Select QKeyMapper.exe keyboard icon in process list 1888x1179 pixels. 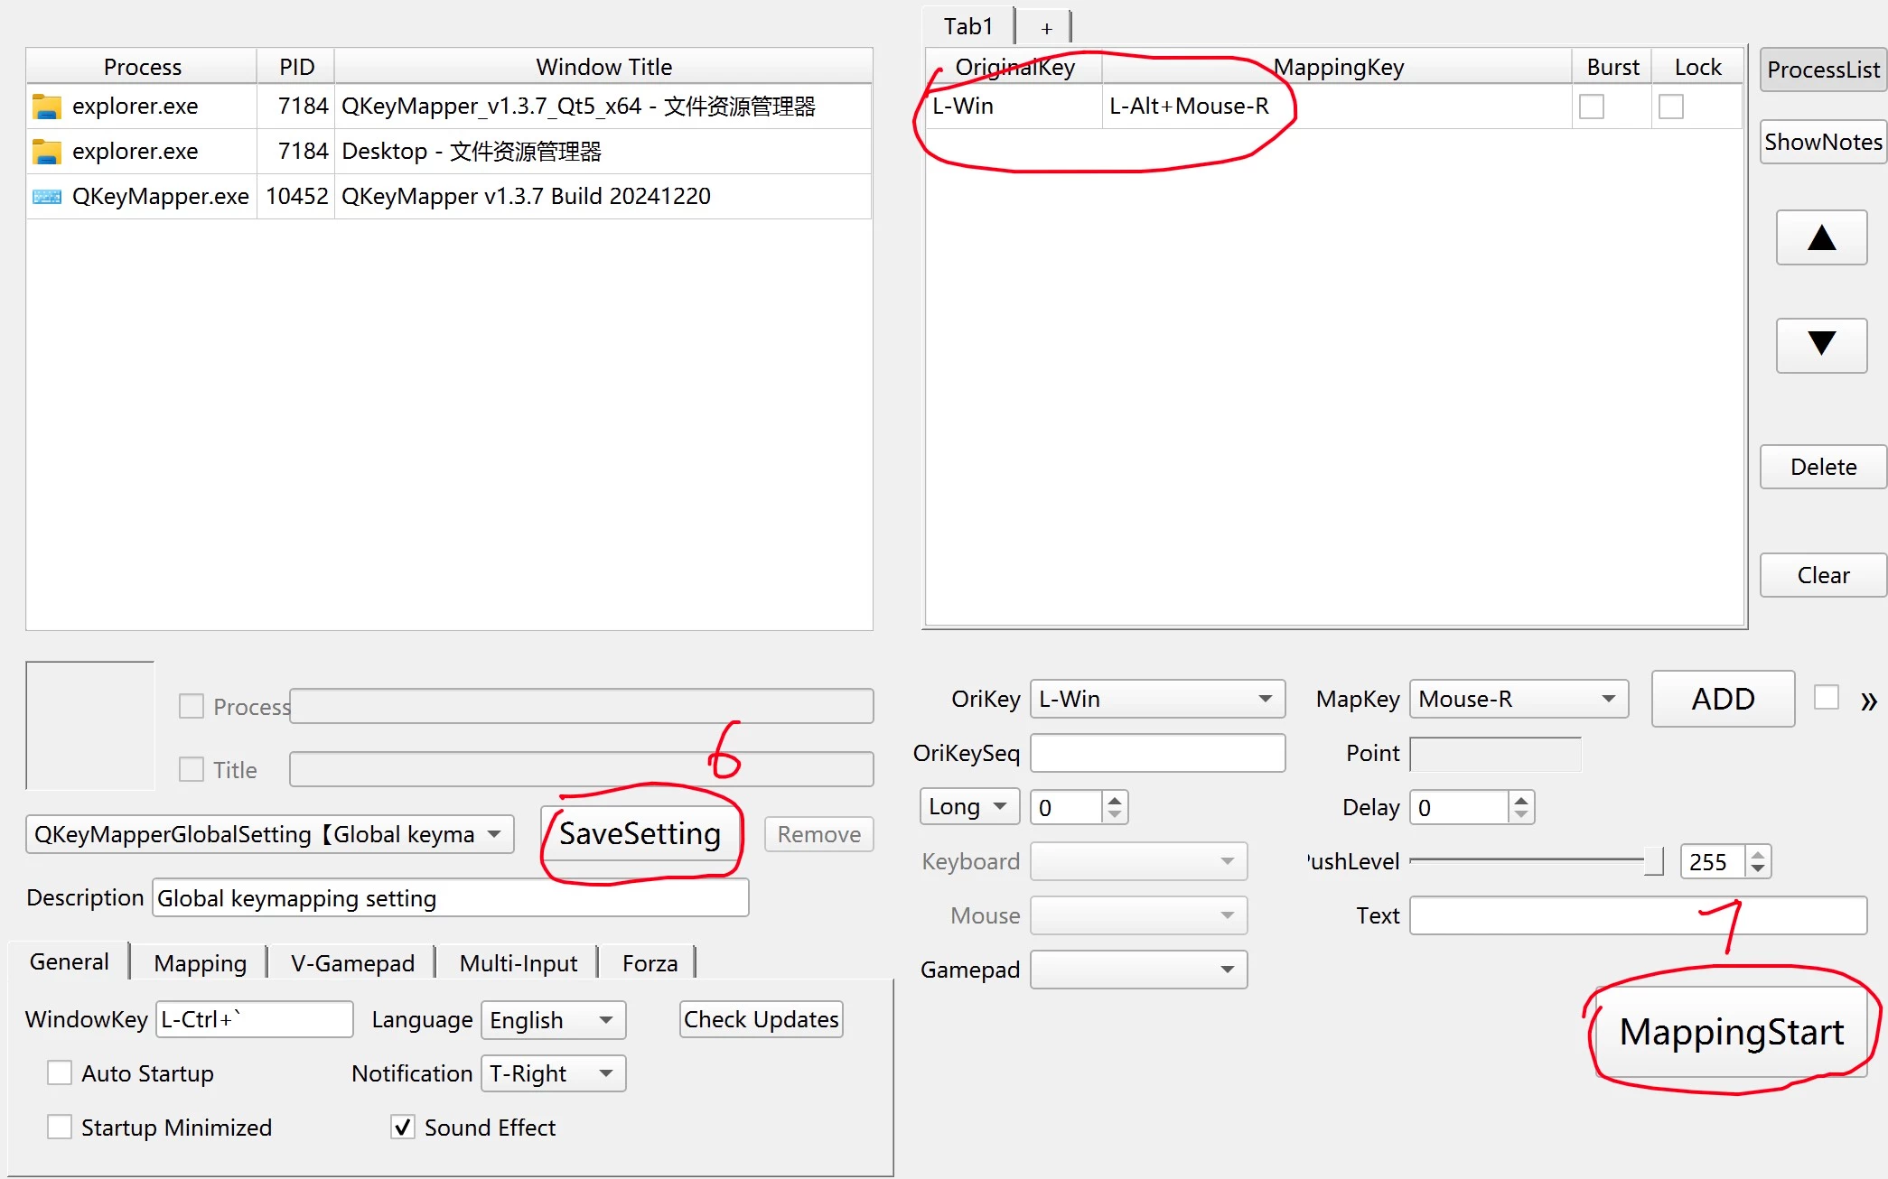[x=47, y=196]
